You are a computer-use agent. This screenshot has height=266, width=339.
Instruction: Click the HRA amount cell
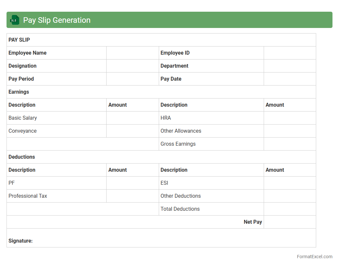pyautogui.click(x=289, y=118)
